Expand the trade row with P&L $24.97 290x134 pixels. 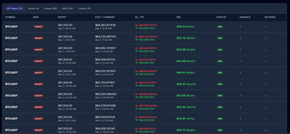[x=266, y=118]
